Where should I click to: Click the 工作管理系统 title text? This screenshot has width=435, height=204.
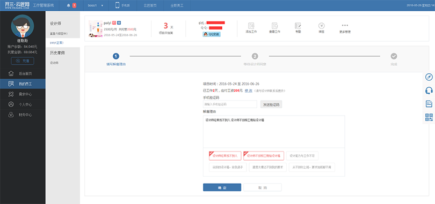pyautogui.click(x=43, y=5)
